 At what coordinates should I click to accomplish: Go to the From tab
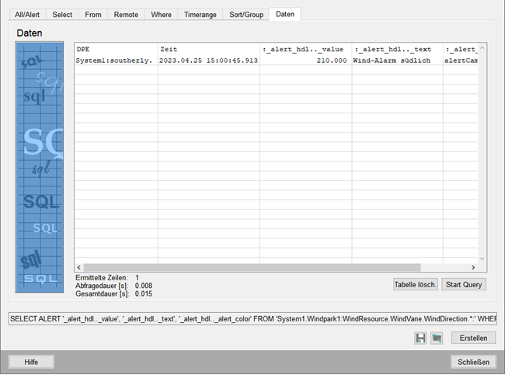(93, 14)
